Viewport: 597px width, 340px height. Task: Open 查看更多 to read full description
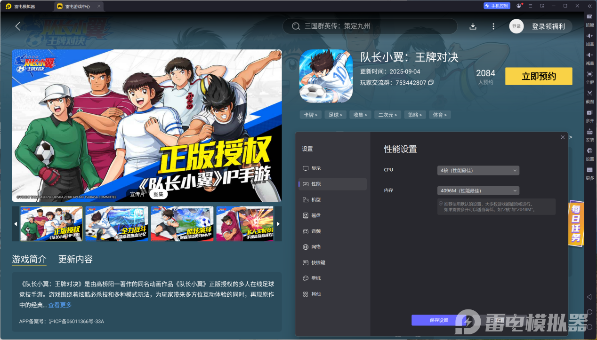coord(60,305)
